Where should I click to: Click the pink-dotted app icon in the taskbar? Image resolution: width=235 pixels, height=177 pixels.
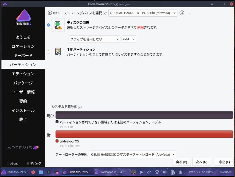click(57, 172)
